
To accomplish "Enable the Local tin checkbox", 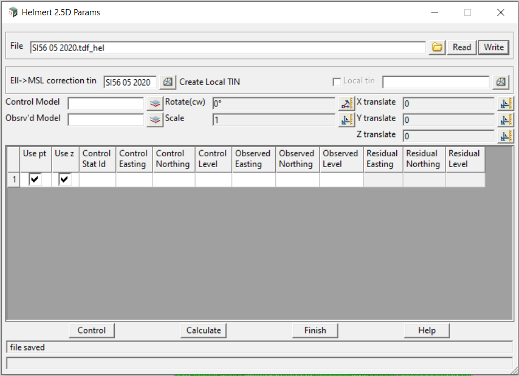I will [337, 82].
